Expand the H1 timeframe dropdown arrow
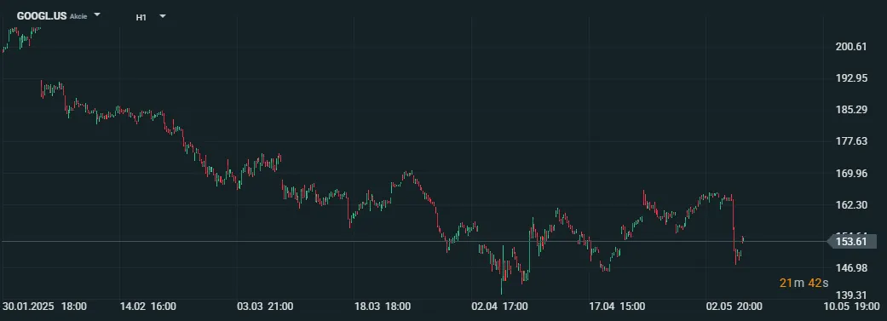This screenshot has width=887, height=321. [163, 16]
